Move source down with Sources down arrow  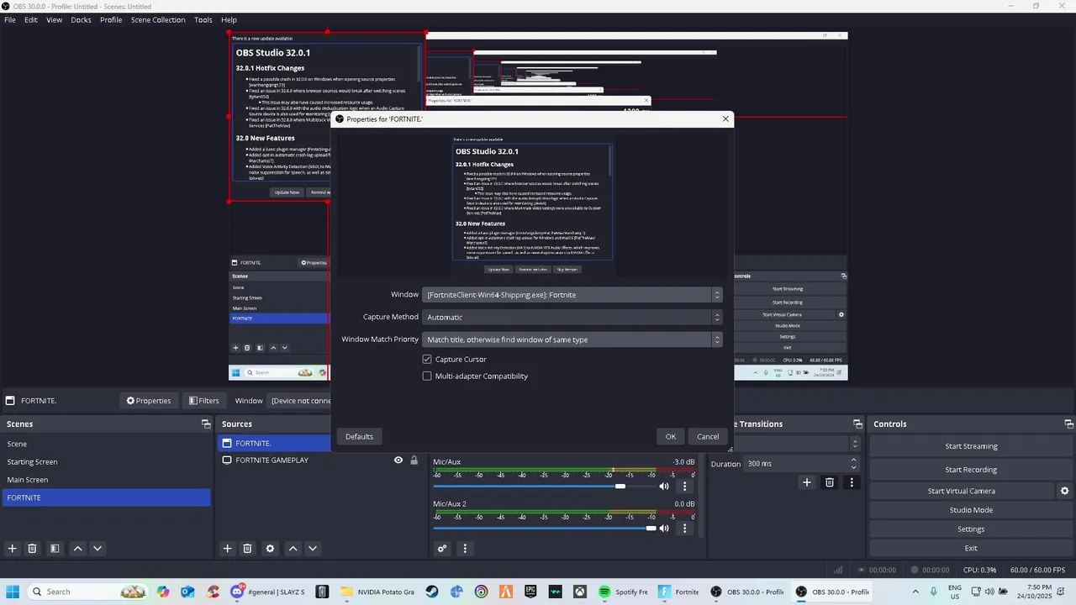(x=313, y=549)
